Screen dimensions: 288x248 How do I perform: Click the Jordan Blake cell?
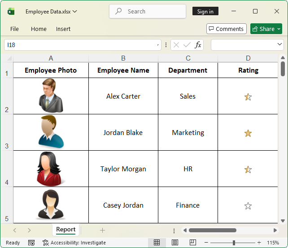click(x=123, y=132)
